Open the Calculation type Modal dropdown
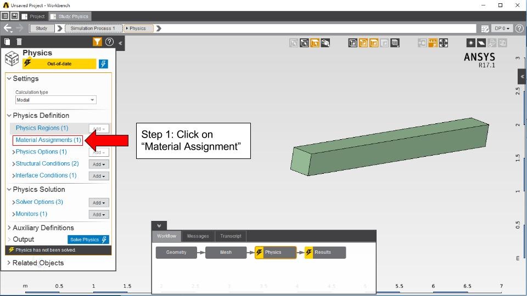This screenshot has width=527, height=296. [x=56, y=100]
